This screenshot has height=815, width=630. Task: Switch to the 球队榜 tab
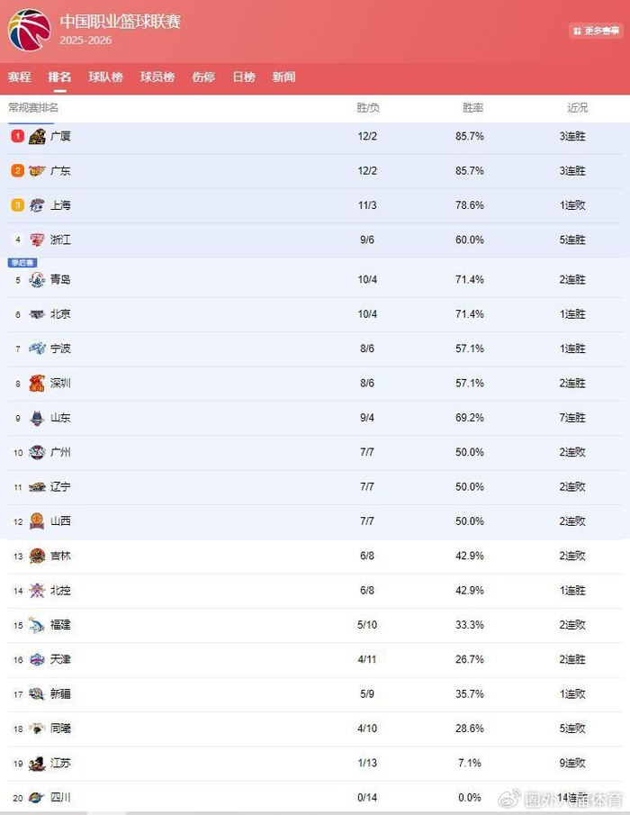pos(105,77)
